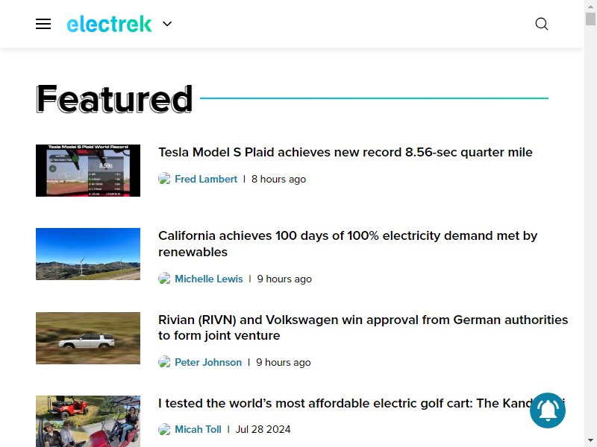Visit author Fred Lambert's page
Screen dimensions: 597x447
[x=206, y=179]
